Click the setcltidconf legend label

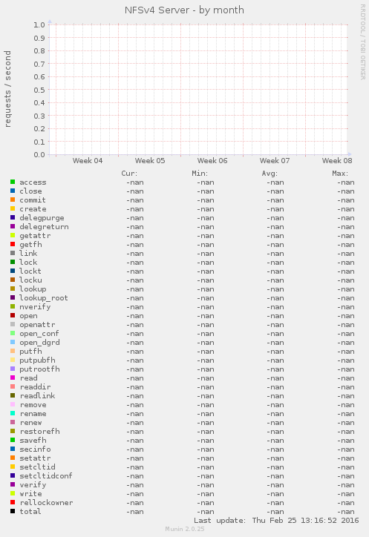(x=45, y=476)
